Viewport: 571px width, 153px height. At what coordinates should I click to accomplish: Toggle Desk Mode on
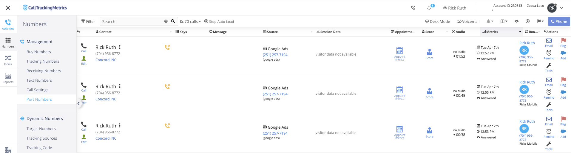437,21
